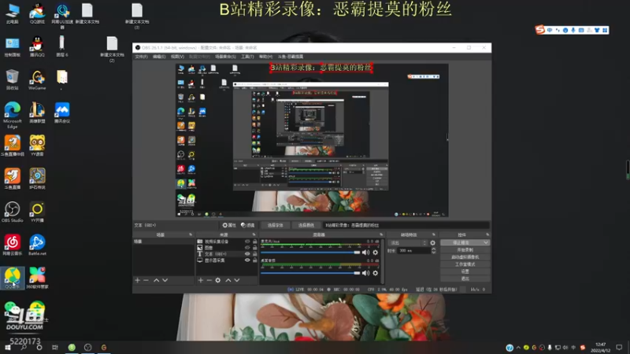Move source down with the arrow in Sources panel
The image size is (630, 354).
click(x=237, y=280)
